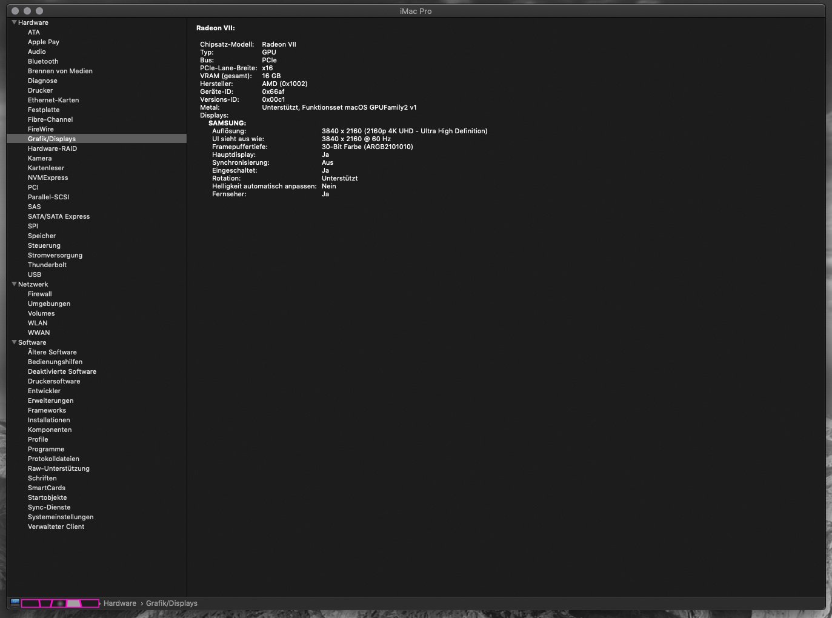
Task: Select Brennen von Medien
Action: click(x=60, y=71)
